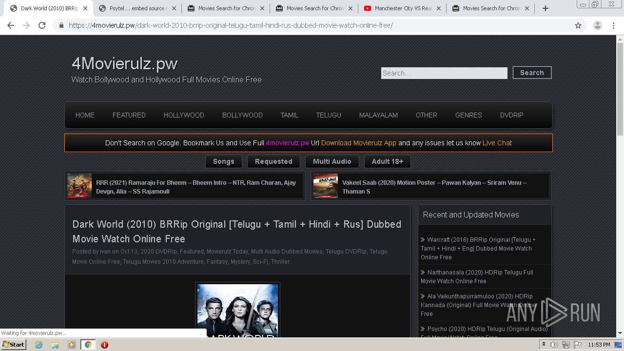Go back using browser back arrow
624x351 pixels.
point(11,25)
